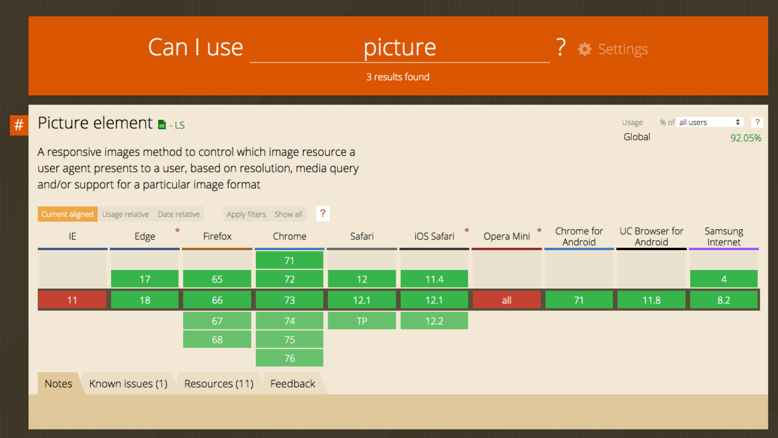Select the Current aligned view mode
Screen dimensions: 778x438
tap(67, 214)
